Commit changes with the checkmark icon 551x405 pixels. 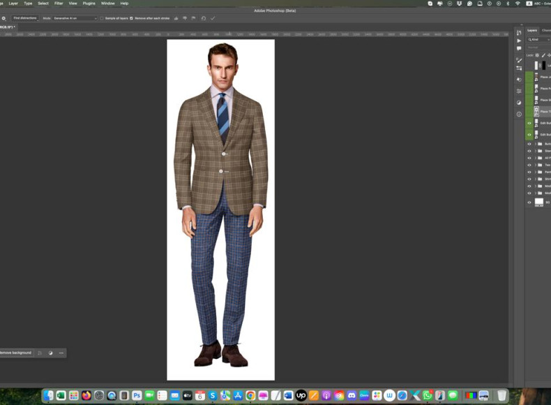(x=213, y=18)
